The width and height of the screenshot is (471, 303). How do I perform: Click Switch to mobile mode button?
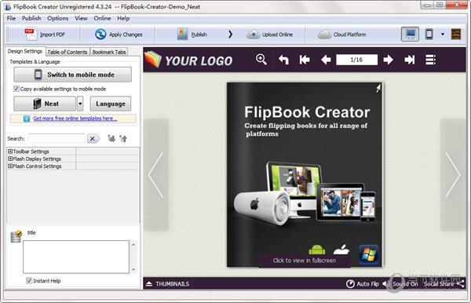click(x=72, y=75)
